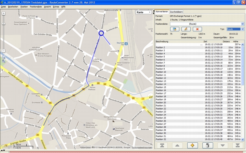Viewport: 246px width, 153px height.
Task: Click the 19.02.12 17:05:33 time cell
Action: 214,118
